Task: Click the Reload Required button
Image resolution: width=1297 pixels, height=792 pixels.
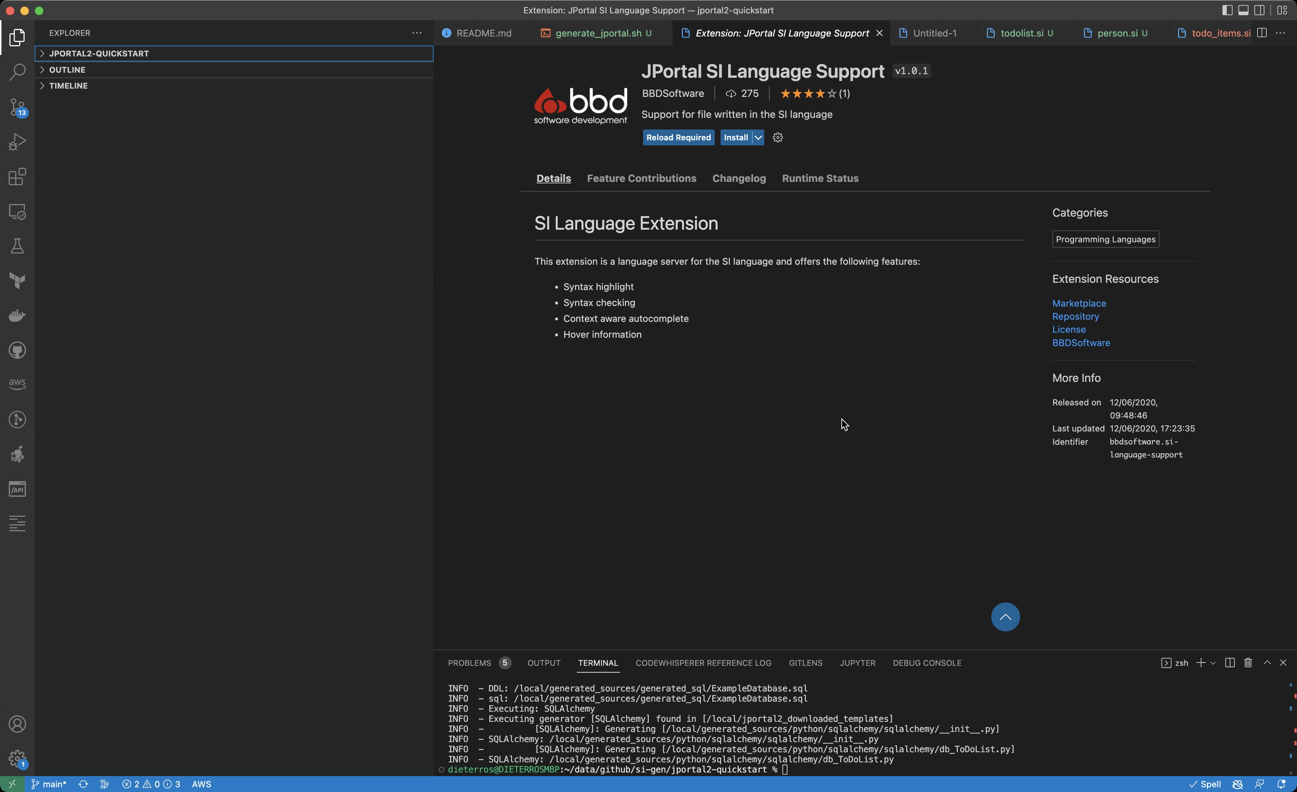Action: pyautogui.click(x=679, y=137)
